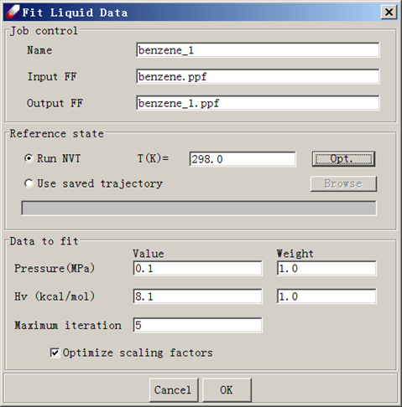402x407 pixels.
Task: Click the Input FF label
Action: point(52,76)
